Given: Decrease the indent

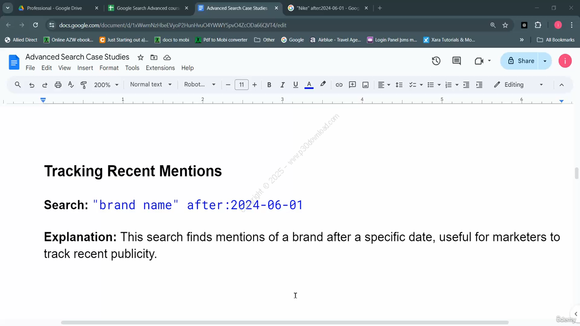Looking at the screenshot, I should click(x=466, y=85).
